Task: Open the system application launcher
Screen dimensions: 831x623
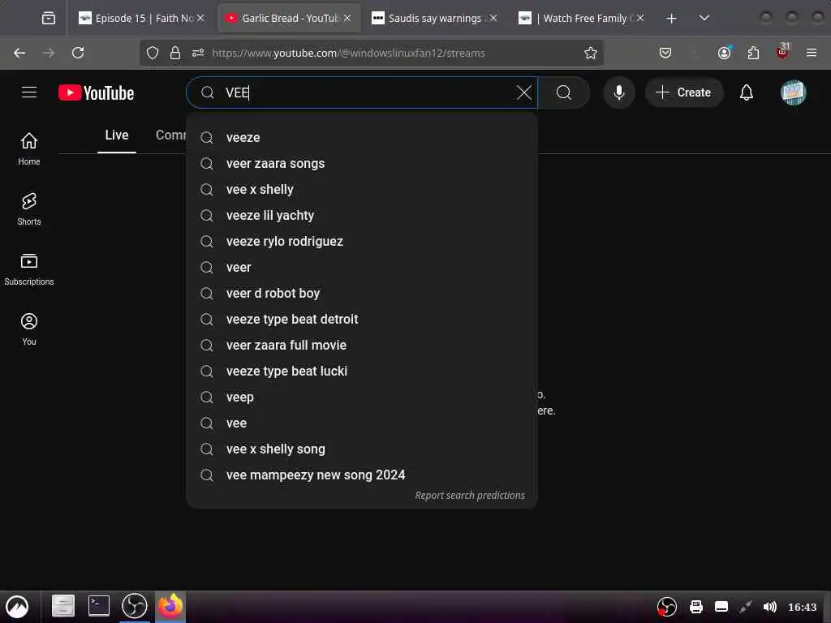Action: pyautogui.click(x=17, y=607)
